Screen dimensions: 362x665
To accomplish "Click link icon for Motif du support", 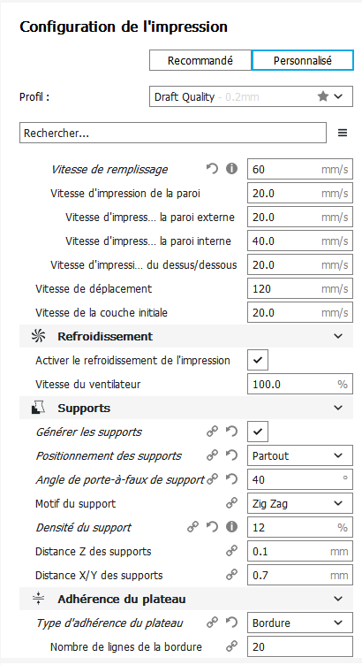I will [x=231, y=503].
